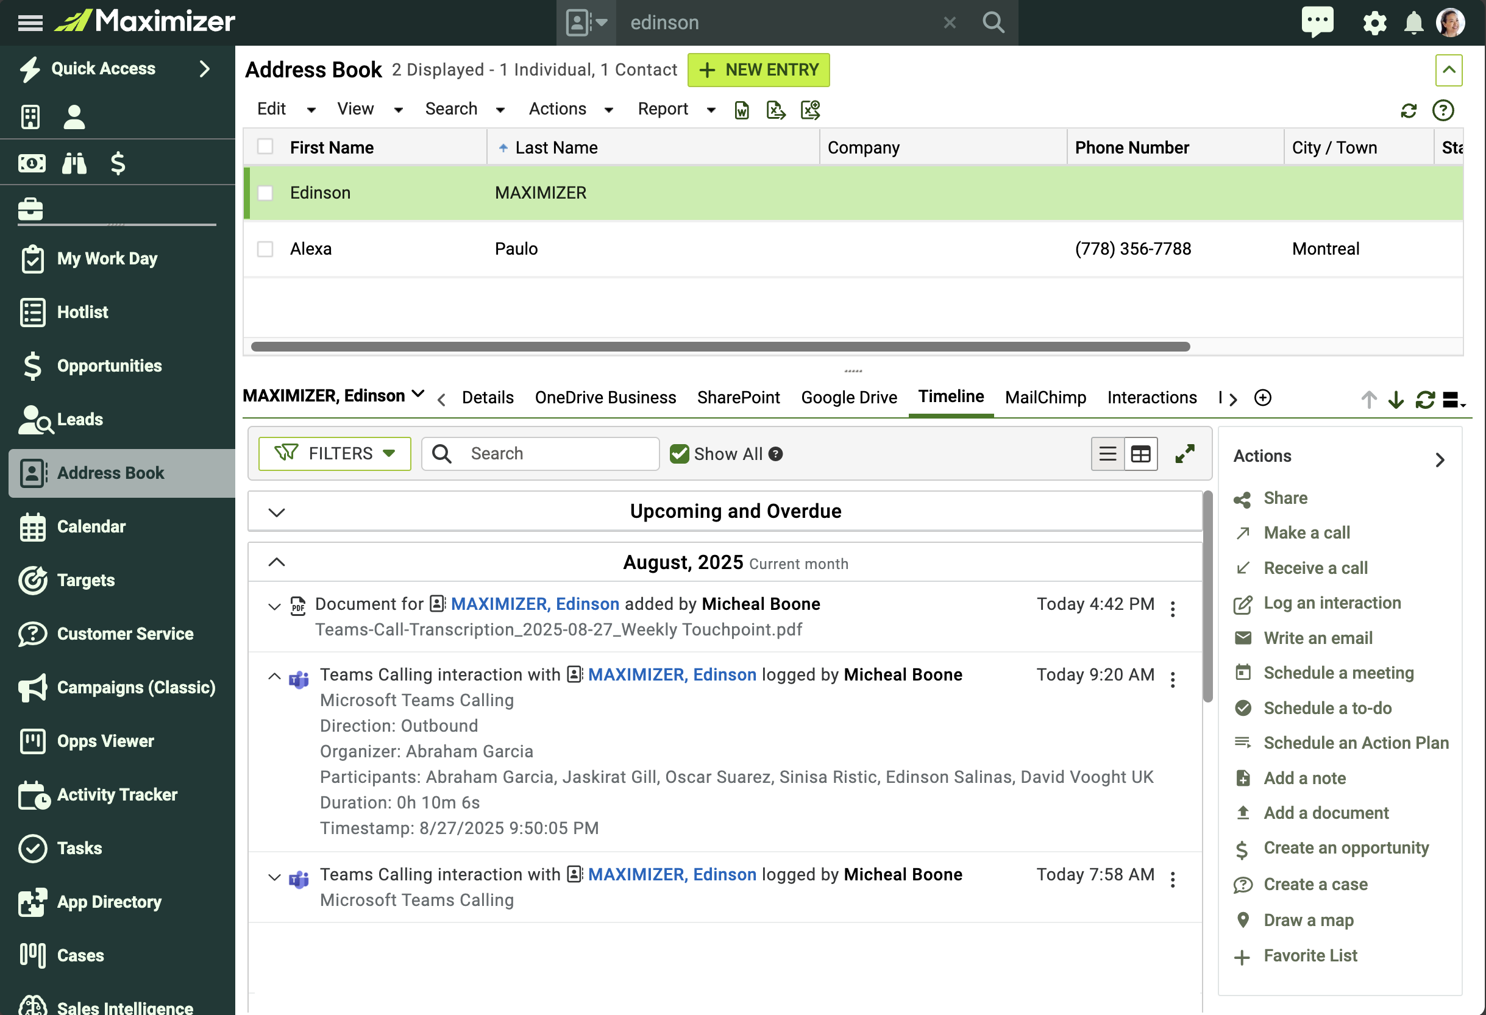Expand the timeline to full screen
The height and width of the screenshot is (1015, 1486).
click(1184, 453)
